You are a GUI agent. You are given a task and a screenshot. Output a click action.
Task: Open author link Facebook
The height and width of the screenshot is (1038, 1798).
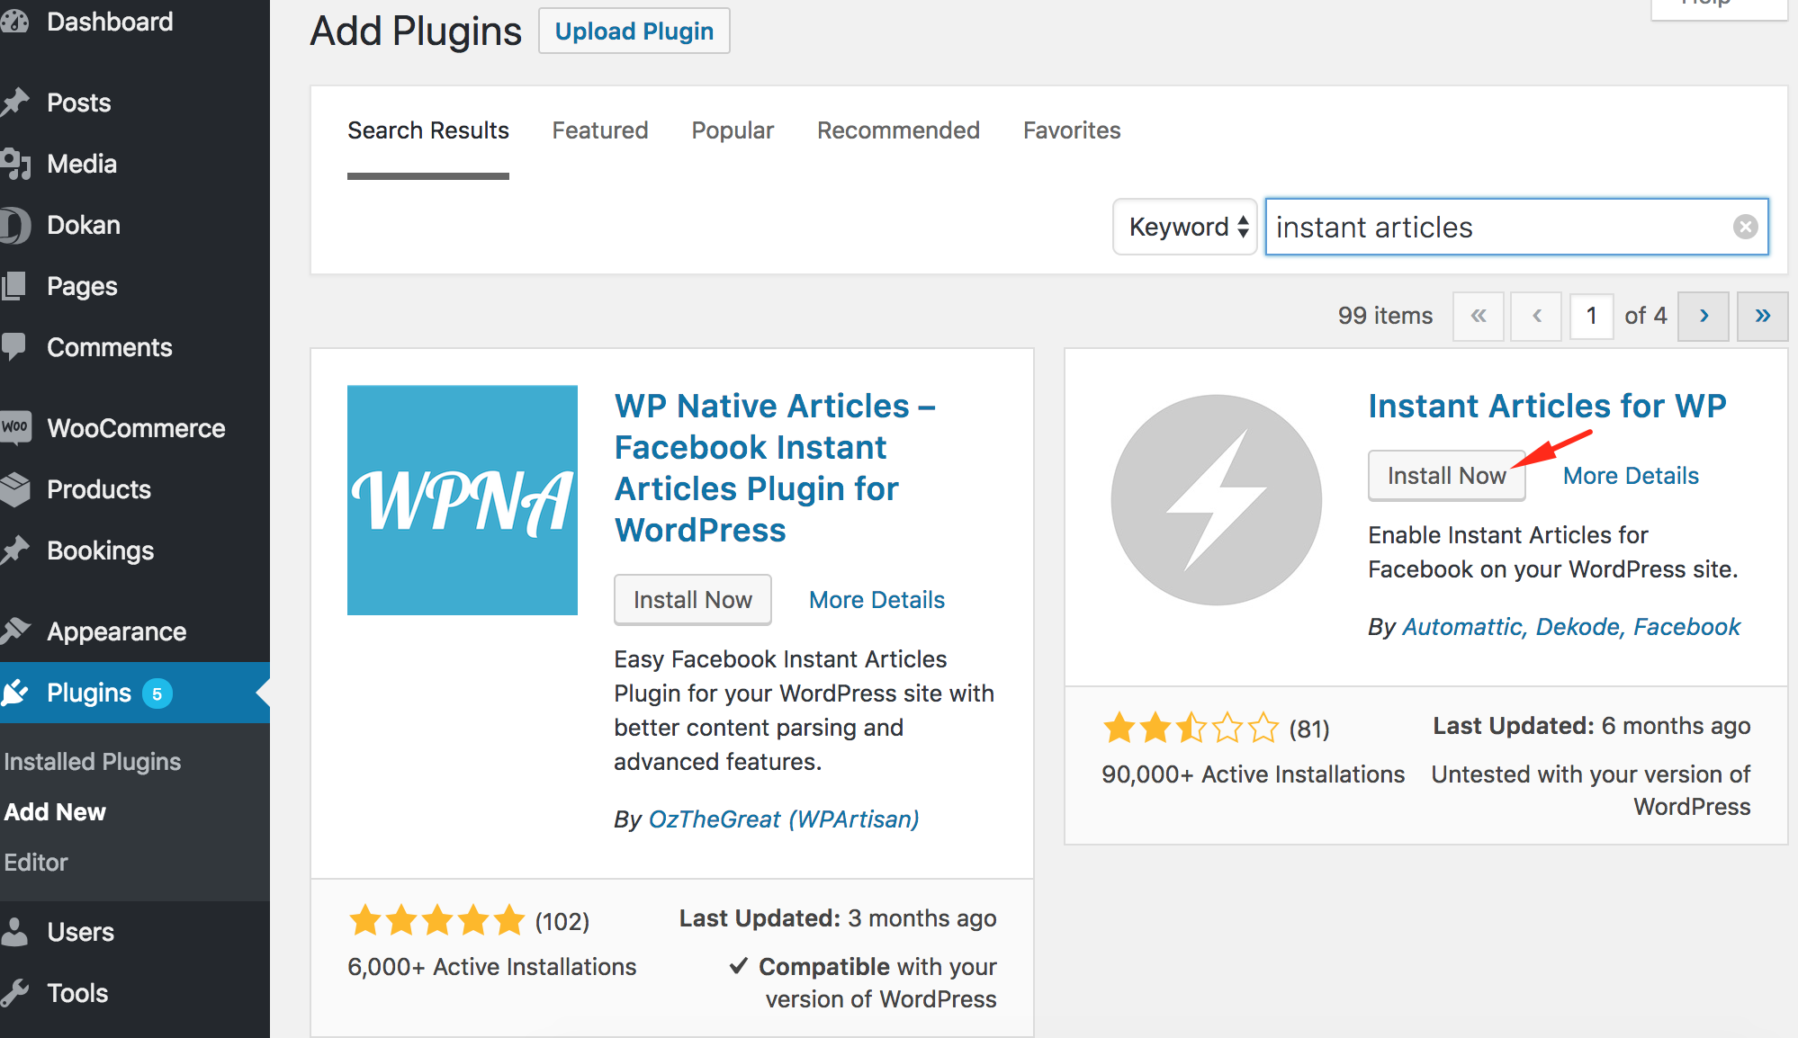tap(1687, 627)
